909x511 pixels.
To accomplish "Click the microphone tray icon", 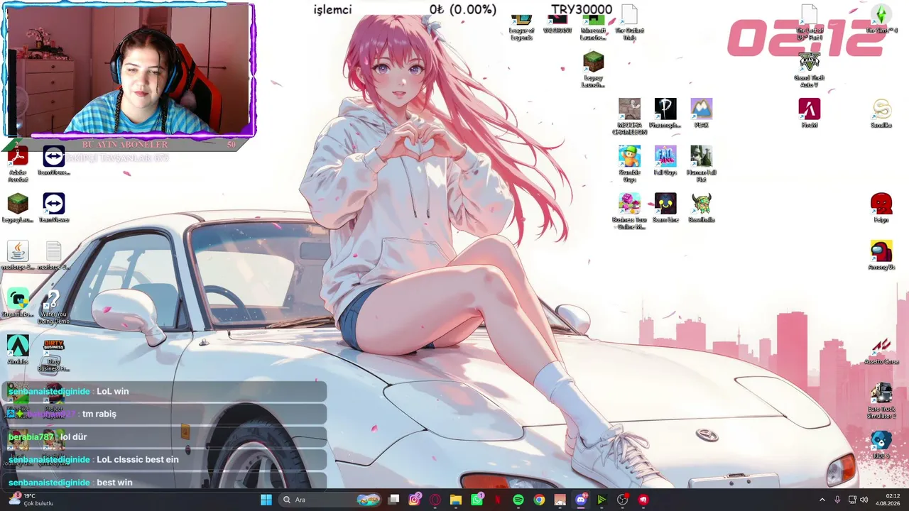I will [838, 500].
